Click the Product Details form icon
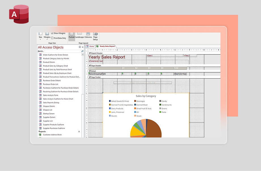Image resolution: width=261 pixels, height=171 pixels. pos(40,62)
